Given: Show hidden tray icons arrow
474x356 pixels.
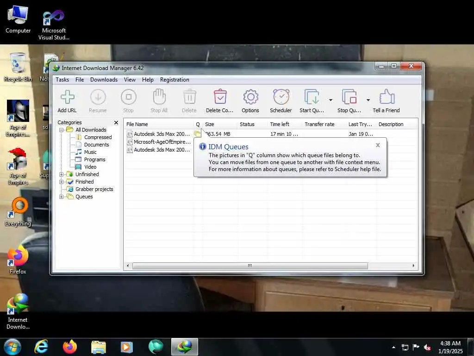Looking at the screenshot, I should pyautogui.click(x=393, y=347).
